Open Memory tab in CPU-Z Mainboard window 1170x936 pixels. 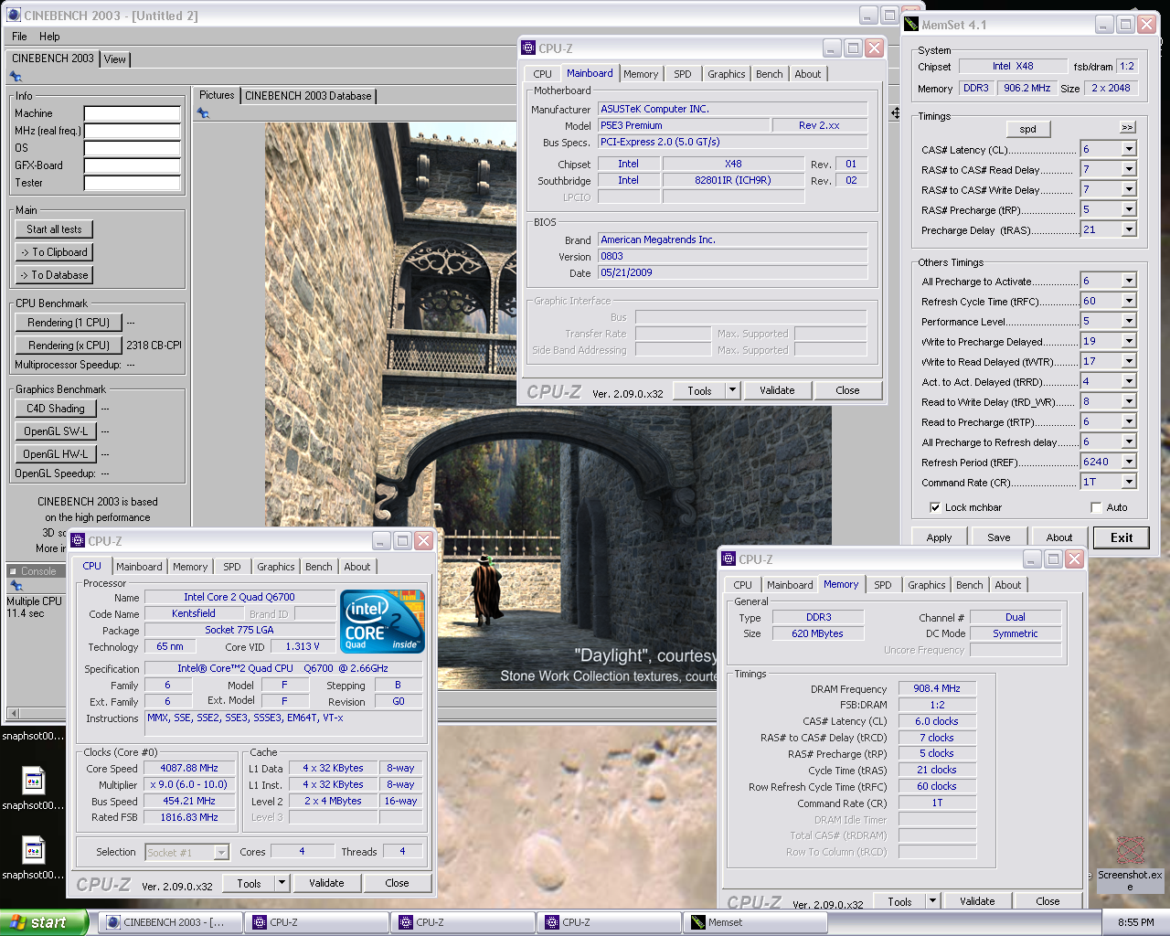[x=641, y=74]
